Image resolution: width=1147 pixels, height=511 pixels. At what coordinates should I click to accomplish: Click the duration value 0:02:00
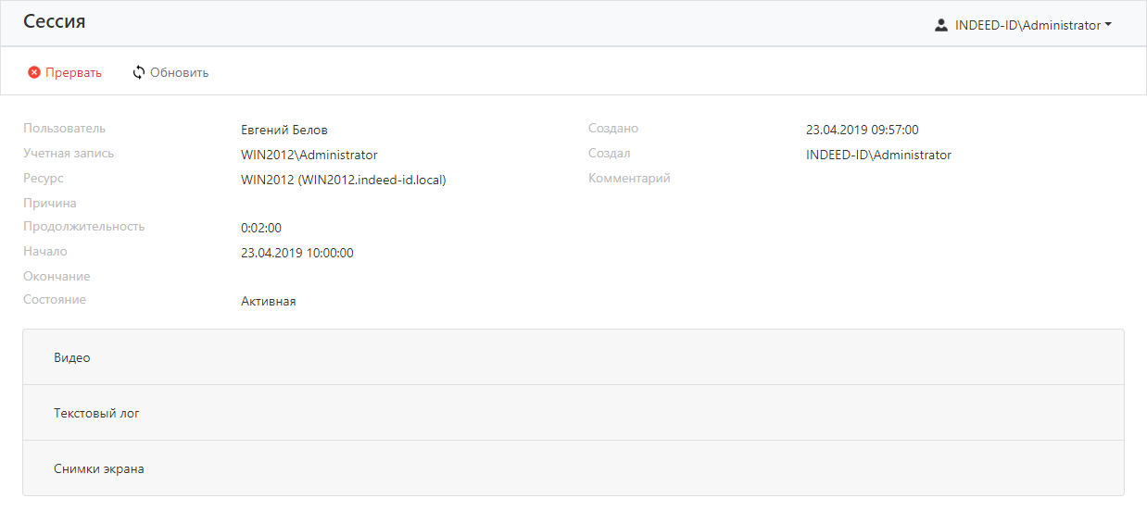pos(260,228)
